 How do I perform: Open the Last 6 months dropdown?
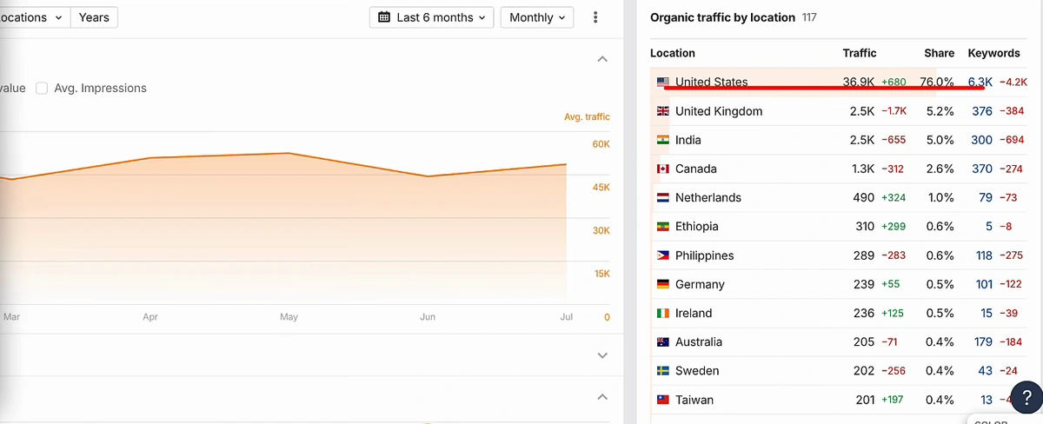[x=432, y=17]
